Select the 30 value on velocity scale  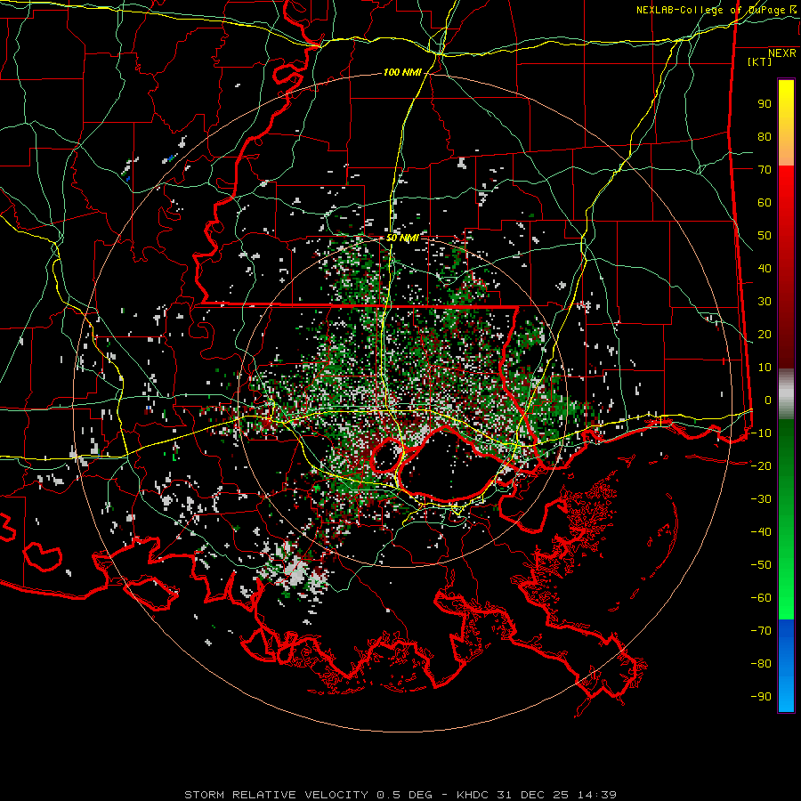[765, 302]
